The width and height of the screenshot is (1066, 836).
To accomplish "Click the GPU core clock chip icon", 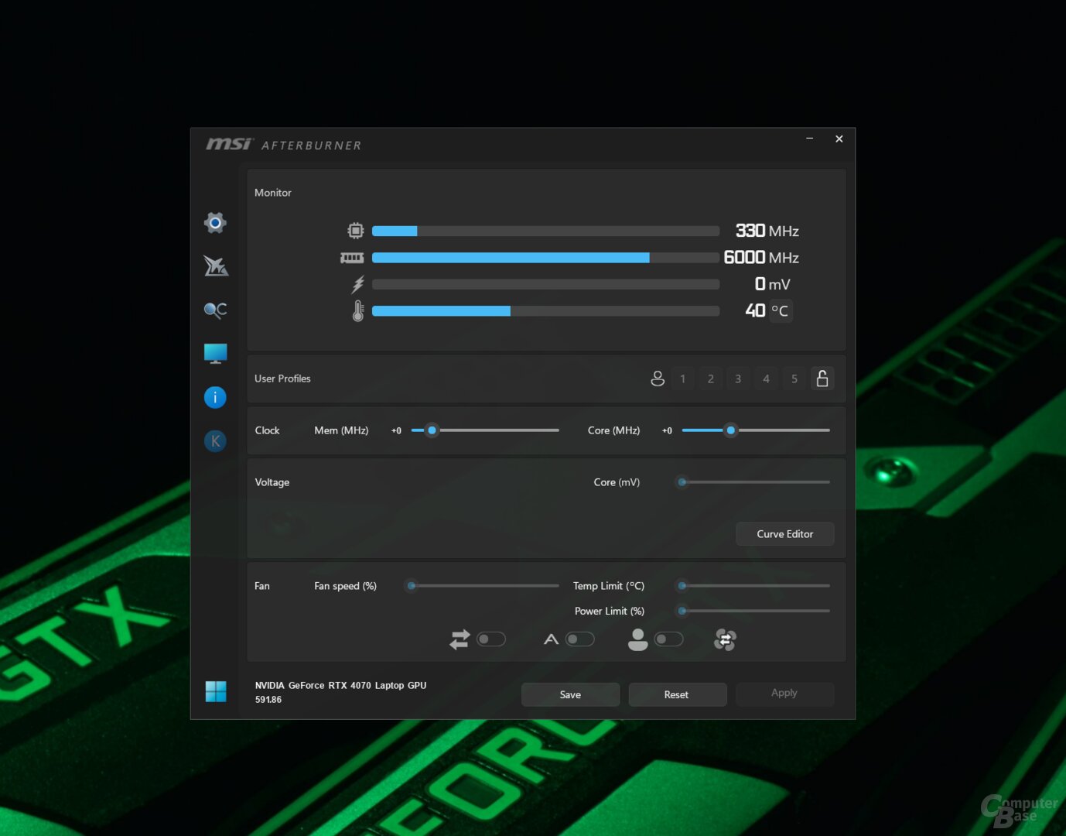I will [354, 230].
